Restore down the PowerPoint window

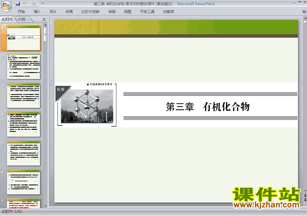[x=299, y=2]
